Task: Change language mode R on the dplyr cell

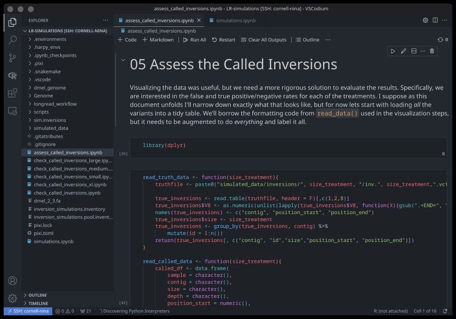Action: [x=443, y=154]
